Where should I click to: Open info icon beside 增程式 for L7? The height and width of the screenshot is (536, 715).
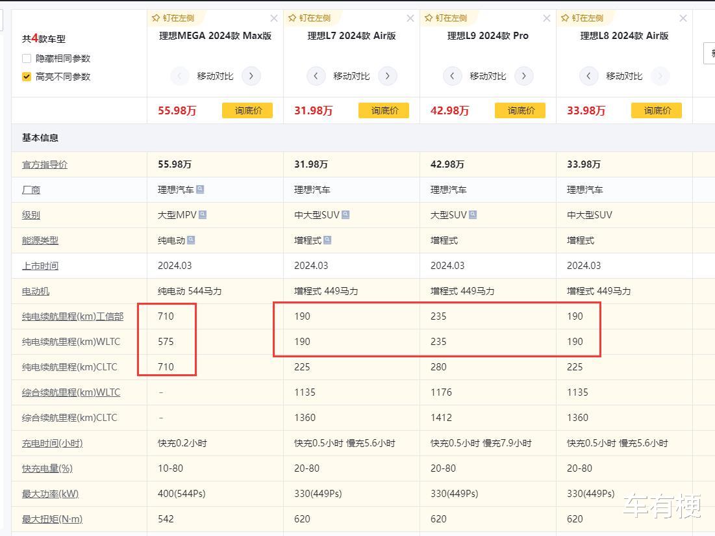click(327, 240)
